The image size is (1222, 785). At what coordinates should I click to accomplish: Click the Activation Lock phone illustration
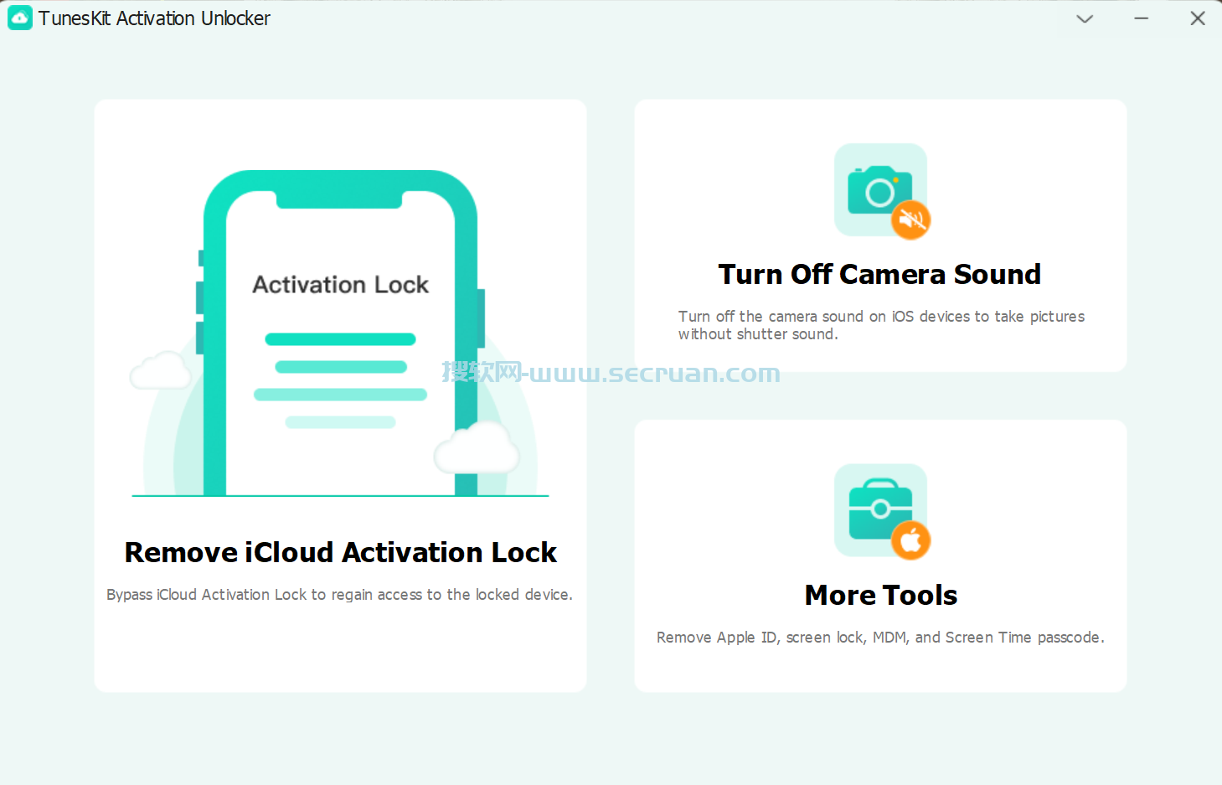pos(340,333)
